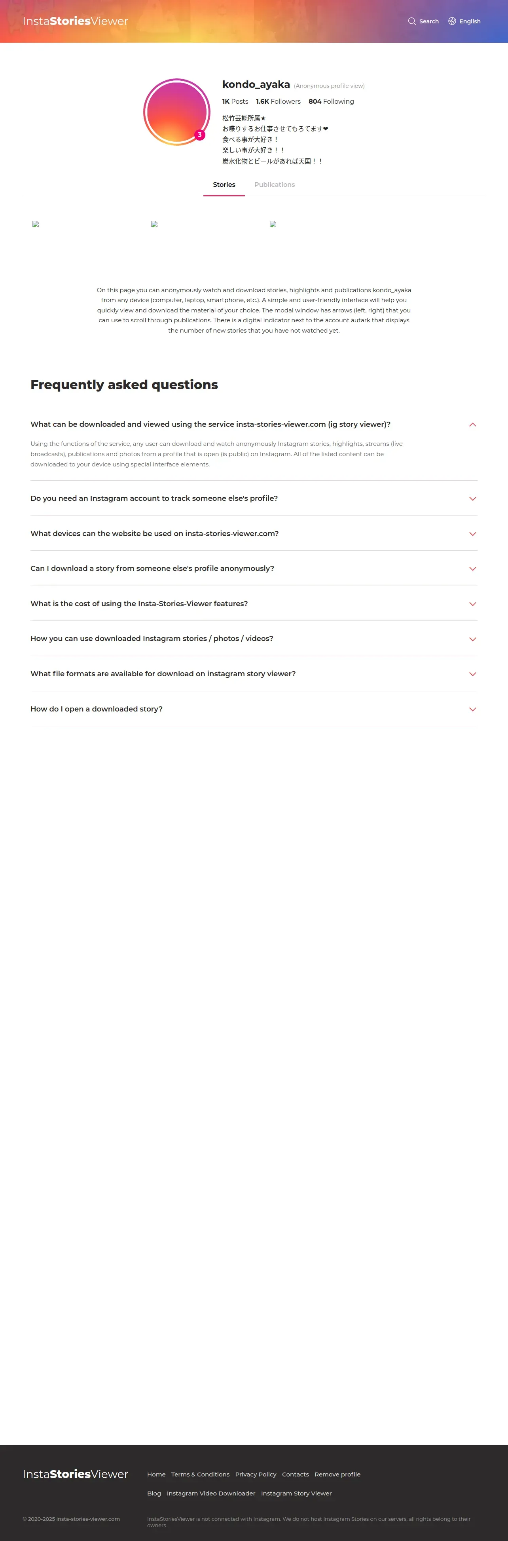
Task: Switch to the Publications tab
Action: (274, 185)
